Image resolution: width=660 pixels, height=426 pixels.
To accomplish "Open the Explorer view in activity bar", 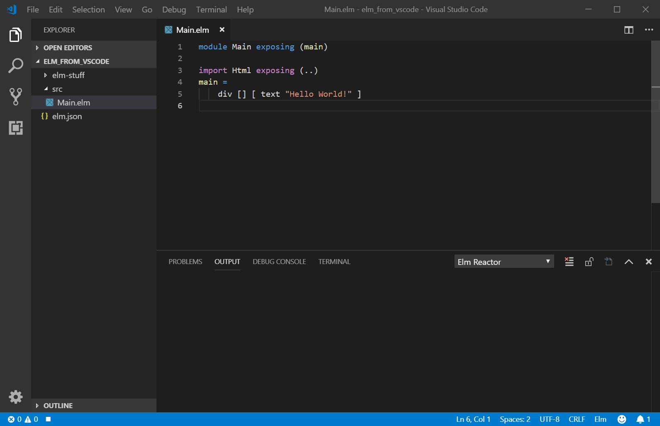I will [15, 35].
